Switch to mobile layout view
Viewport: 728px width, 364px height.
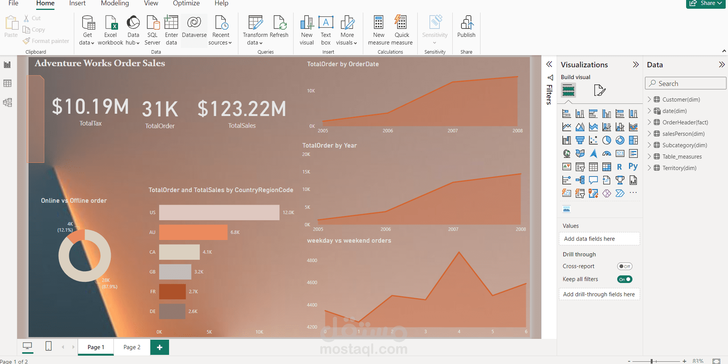click(48, 347)
